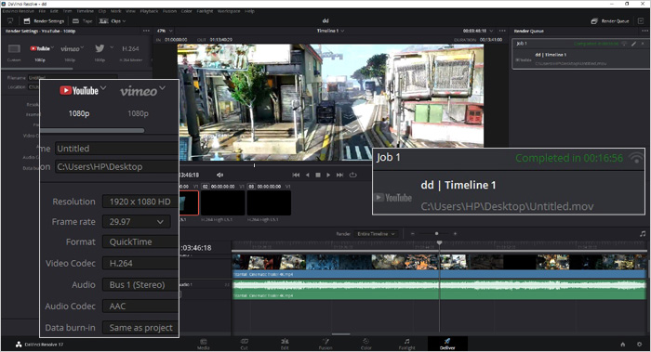Viewport: 651px width, 352px height.
Task: Toggle the Tape button in the top toolbar
Action: pyautogui.click(x=82, y=20)
